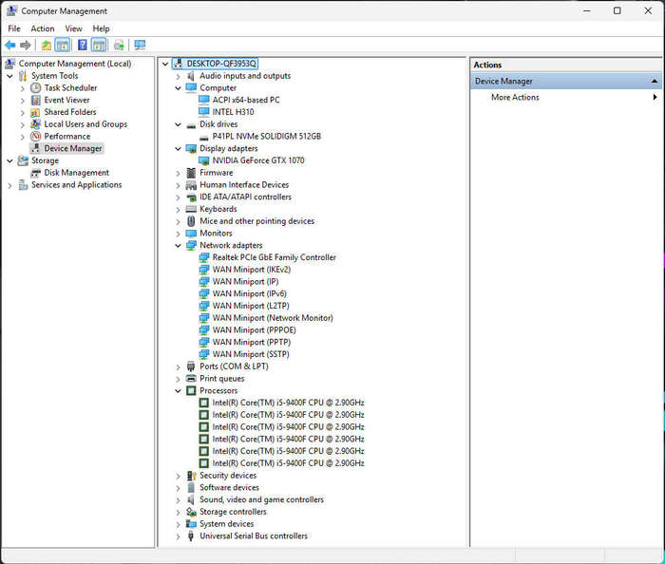The height and width of the screenshot is (564, 665).
Task: Toggle Show/Hide Action Pane toolbar icon
Action: click(x=99, y=45)
